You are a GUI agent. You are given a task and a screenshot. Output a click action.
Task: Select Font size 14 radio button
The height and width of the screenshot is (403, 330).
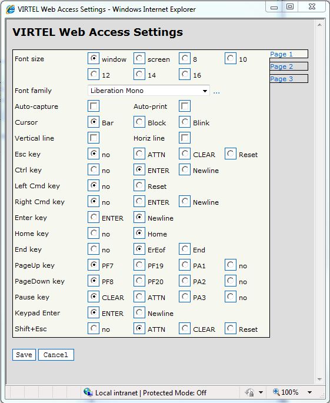[x=139, y=74]
